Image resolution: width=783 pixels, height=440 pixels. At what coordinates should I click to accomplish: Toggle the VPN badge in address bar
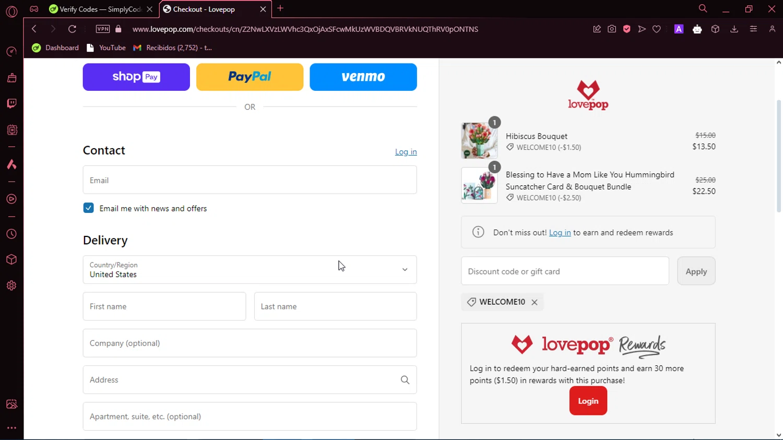click(103, 29)
